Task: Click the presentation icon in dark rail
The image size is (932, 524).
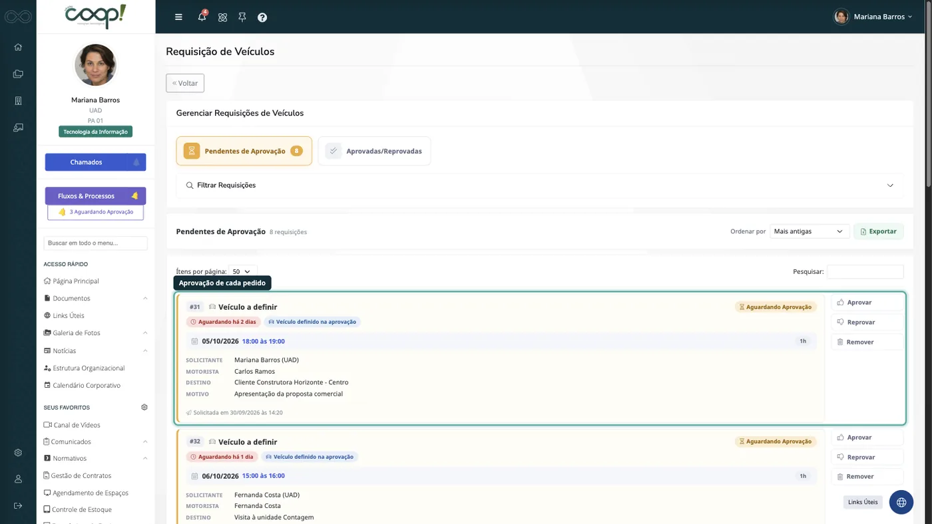Action: point(18,127)
